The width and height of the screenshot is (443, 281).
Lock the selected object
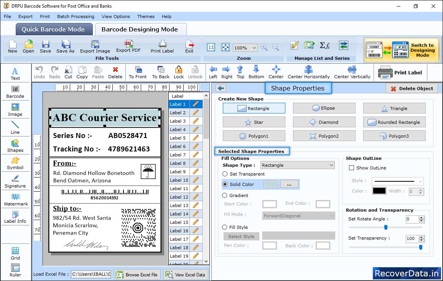click(179, 72)
